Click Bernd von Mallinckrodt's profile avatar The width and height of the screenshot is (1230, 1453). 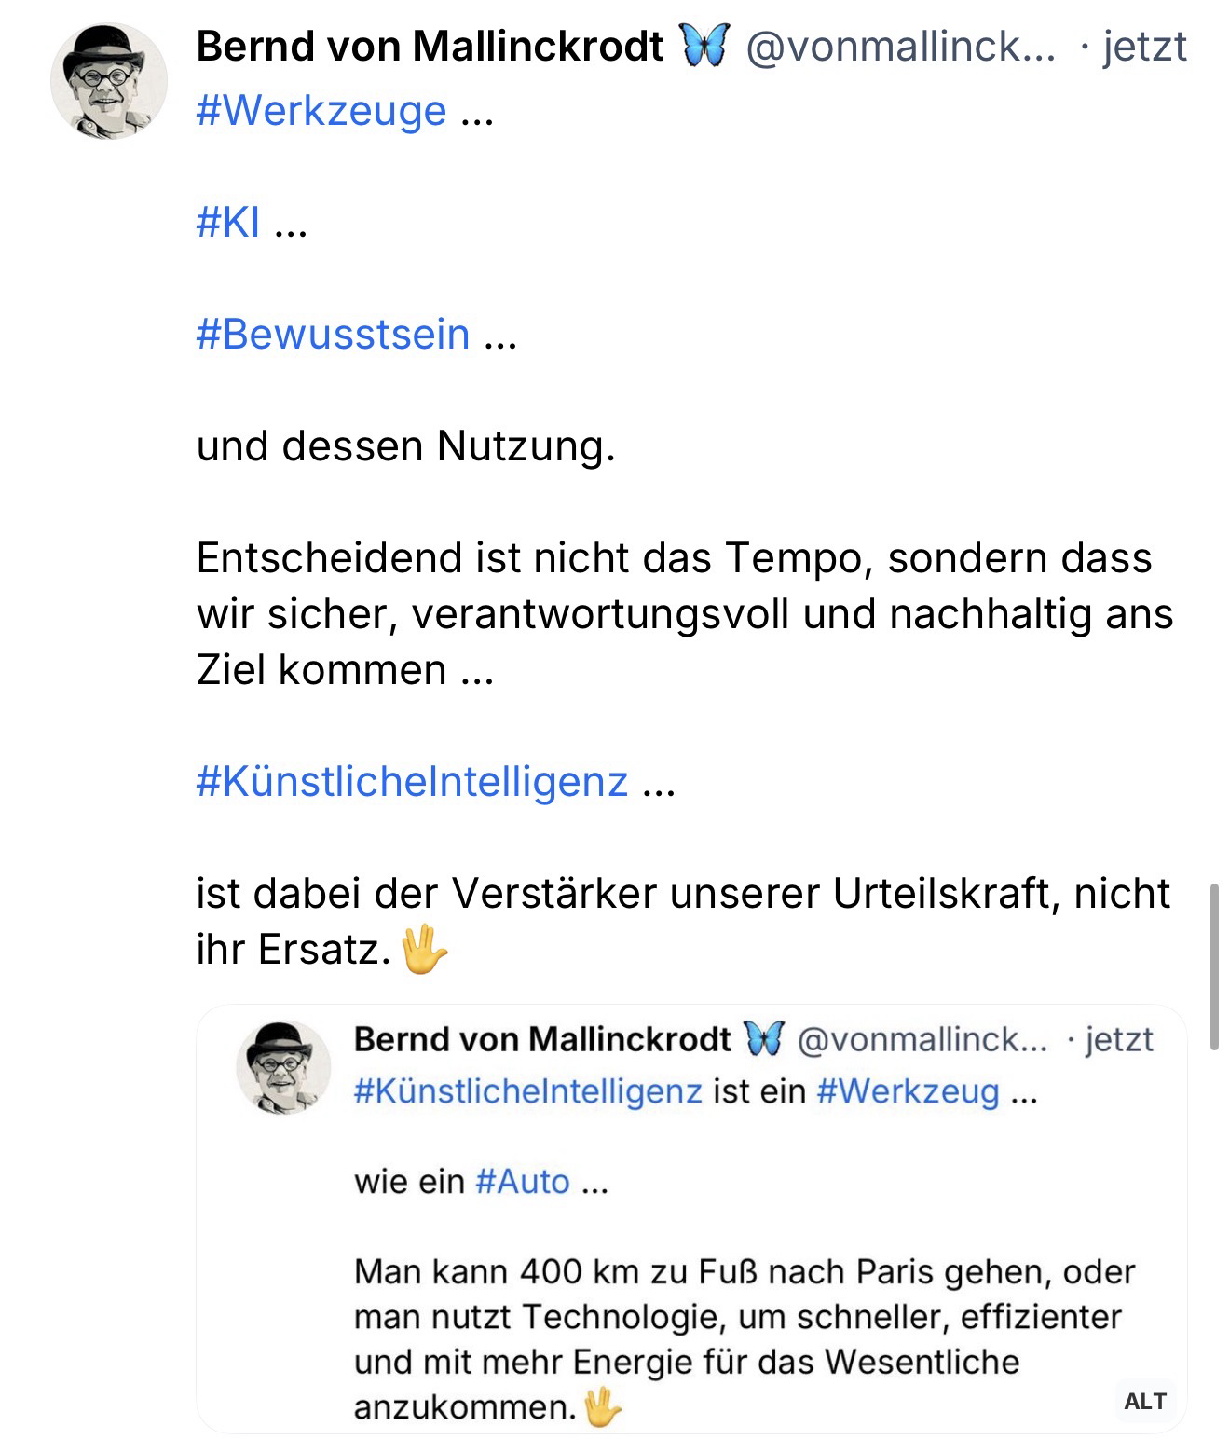click(109, 81)
